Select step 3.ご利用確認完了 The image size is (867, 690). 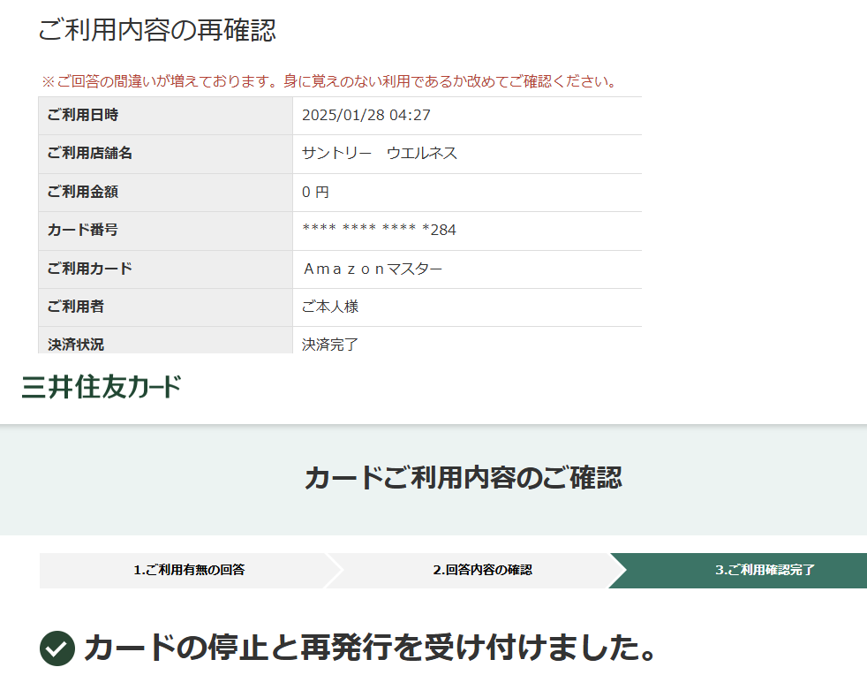coord(765,570)
